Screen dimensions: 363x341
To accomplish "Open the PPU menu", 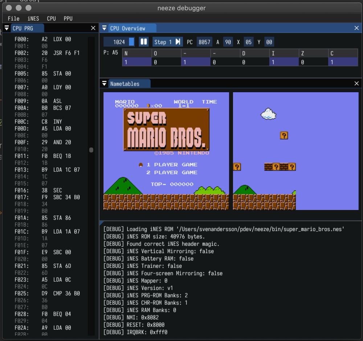I will [68, 19].
